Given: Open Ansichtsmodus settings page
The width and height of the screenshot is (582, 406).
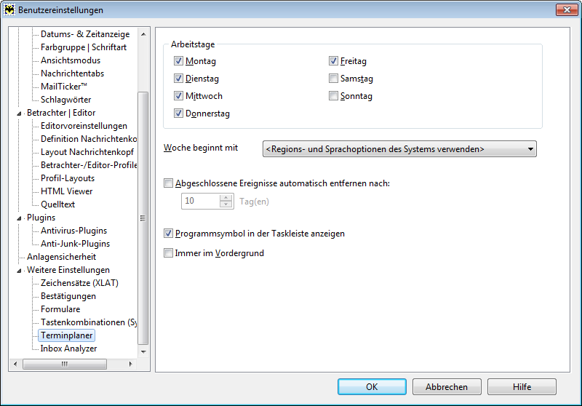Looking at the screenshot, I should (71, 60).
